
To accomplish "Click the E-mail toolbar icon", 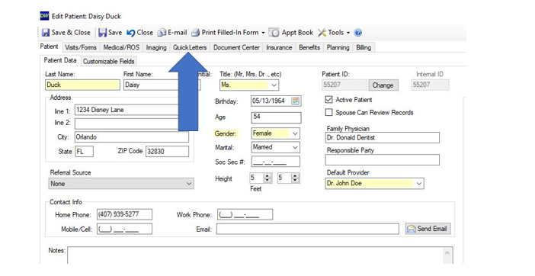I will 162,33.
